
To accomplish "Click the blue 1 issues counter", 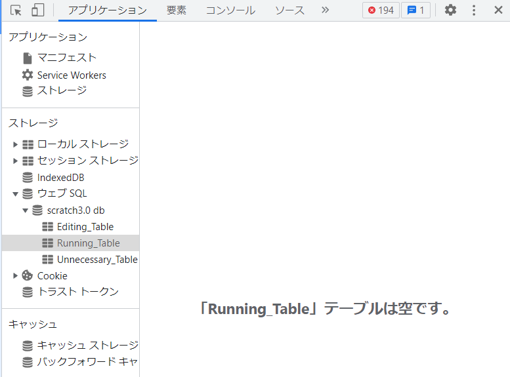I will coord(415,10).
